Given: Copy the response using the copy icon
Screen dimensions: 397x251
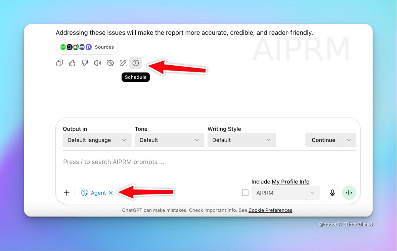Looking at the screenshot, I should 60,63.
